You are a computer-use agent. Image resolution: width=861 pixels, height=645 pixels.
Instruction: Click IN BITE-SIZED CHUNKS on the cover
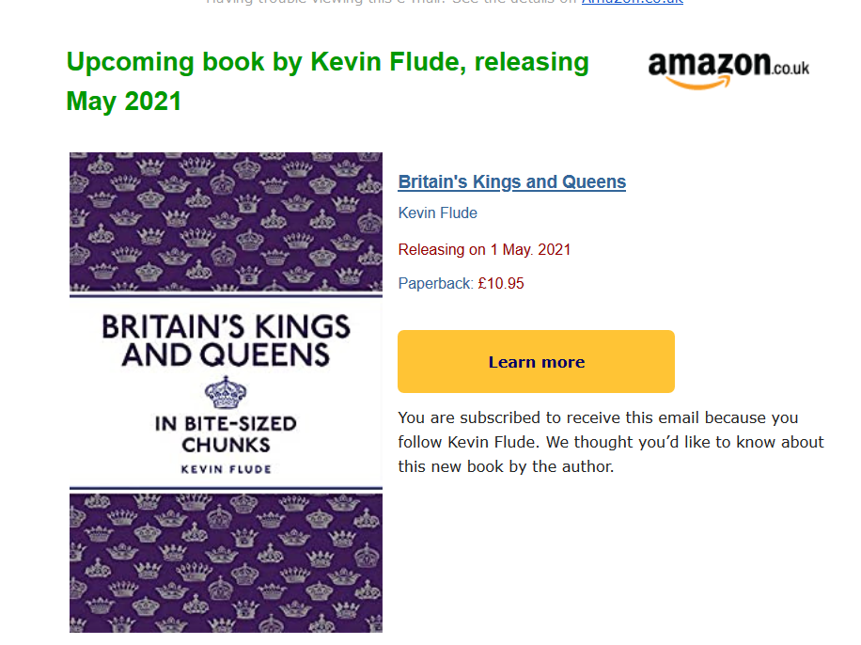click(226, 434)
